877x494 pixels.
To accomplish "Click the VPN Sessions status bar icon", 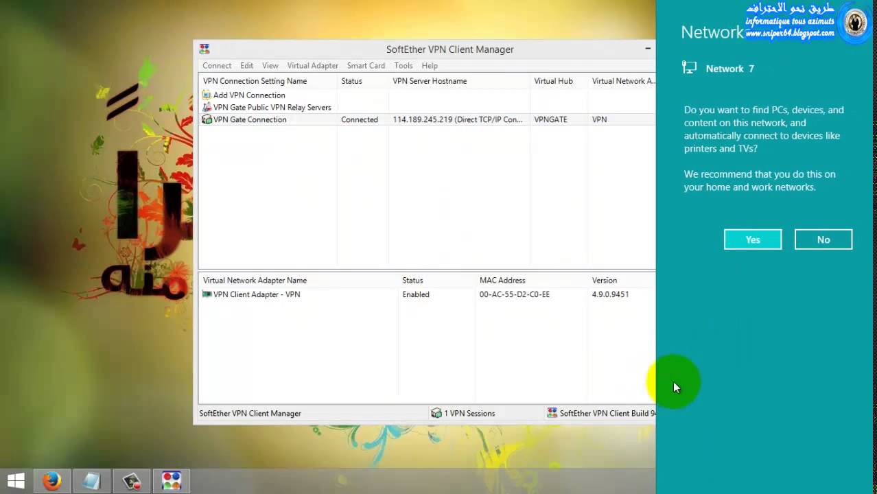I will click(x=436, y=413).
